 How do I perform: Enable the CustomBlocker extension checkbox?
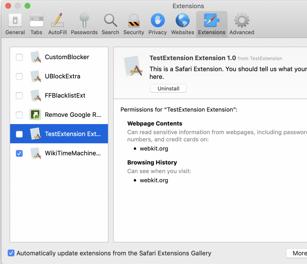coord(19,57)
